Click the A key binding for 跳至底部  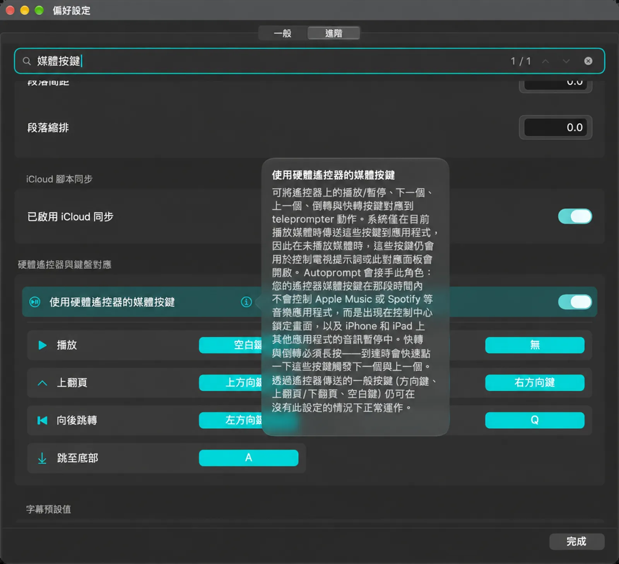coord(248,458)
